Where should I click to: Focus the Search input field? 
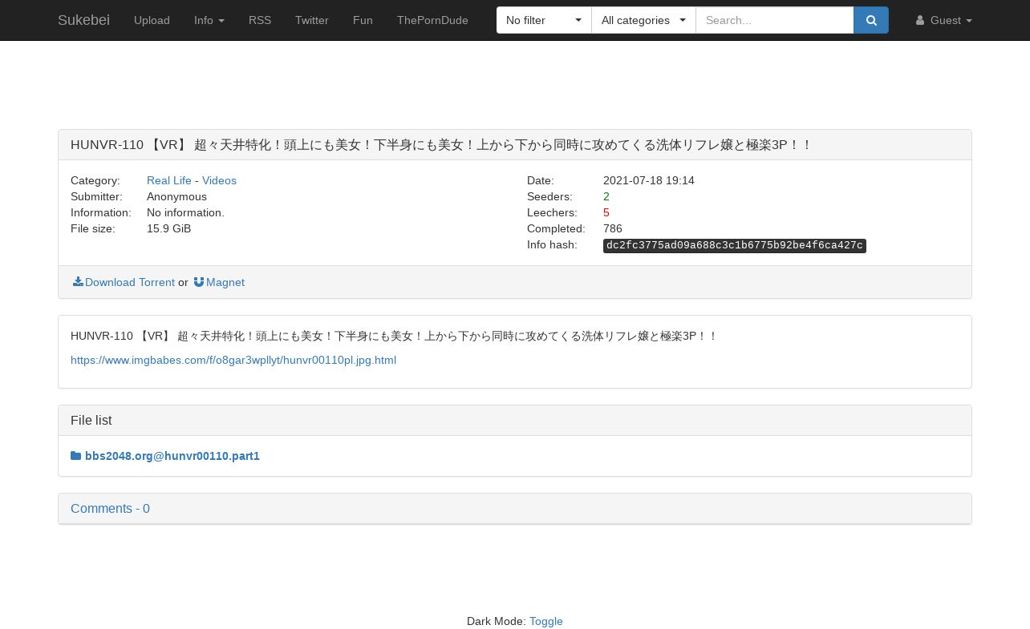pyautogui.click(x=775, y=20)
